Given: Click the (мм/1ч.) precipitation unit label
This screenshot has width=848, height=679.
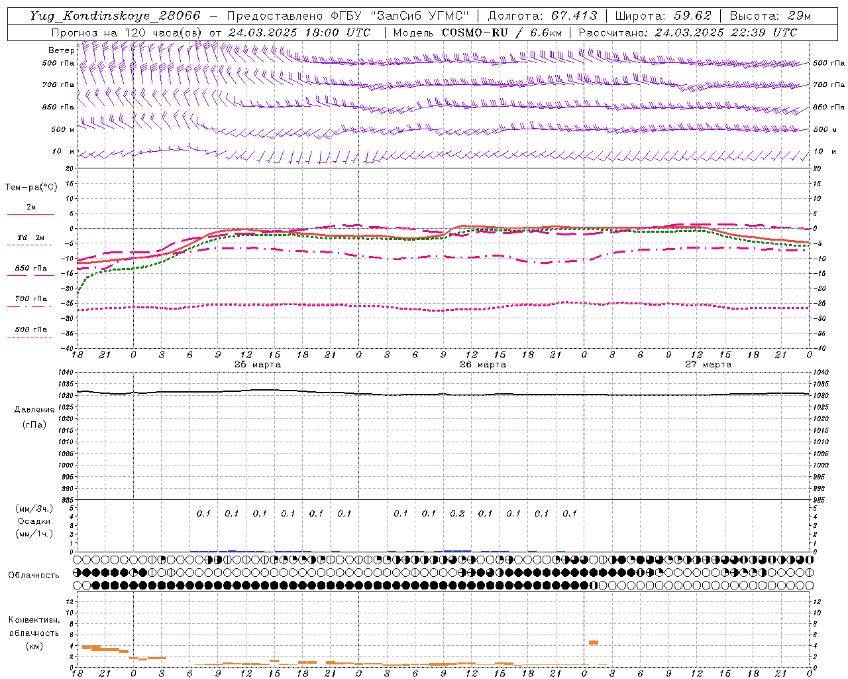Looking at the screenshot, I should point(34,534).
